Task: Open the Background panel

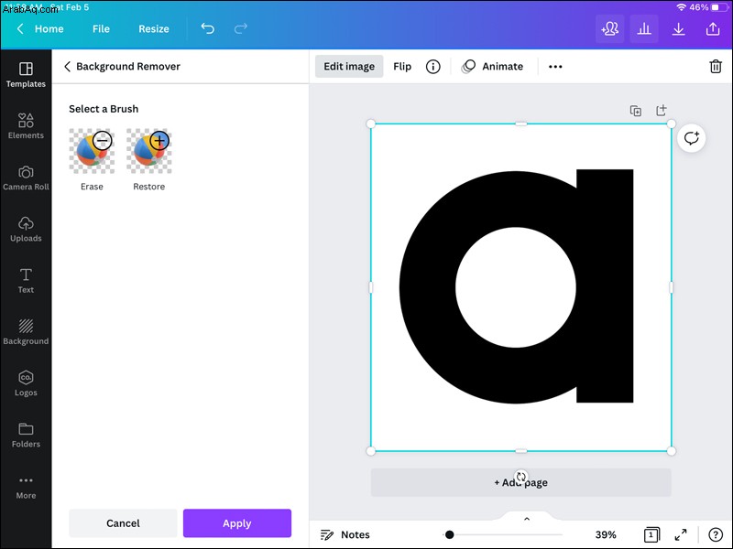Action: pyautogui.click(x=26, y=332)
